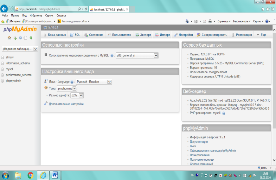Viewport: 276px width, 180px height.
Task: Open the Настройки tab
Action: pos(183,35)
